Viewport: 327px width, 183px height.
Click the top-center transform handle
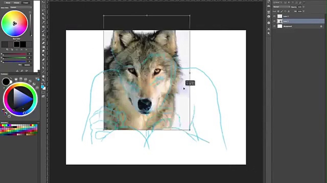pyautogui.click(x=147, y=16)
